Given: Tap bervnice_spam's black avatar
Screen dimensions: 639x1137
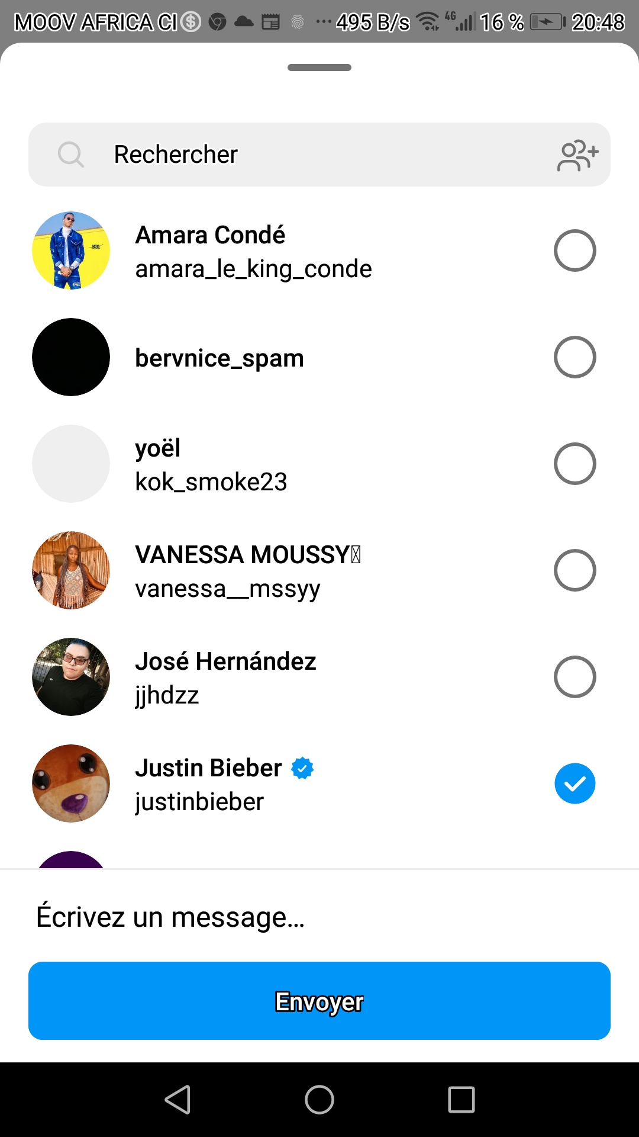Looking at the screenshot, I should (71, 357).
